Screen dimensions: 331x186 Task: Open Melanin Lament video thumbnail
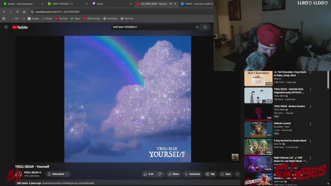click(258, 130)
